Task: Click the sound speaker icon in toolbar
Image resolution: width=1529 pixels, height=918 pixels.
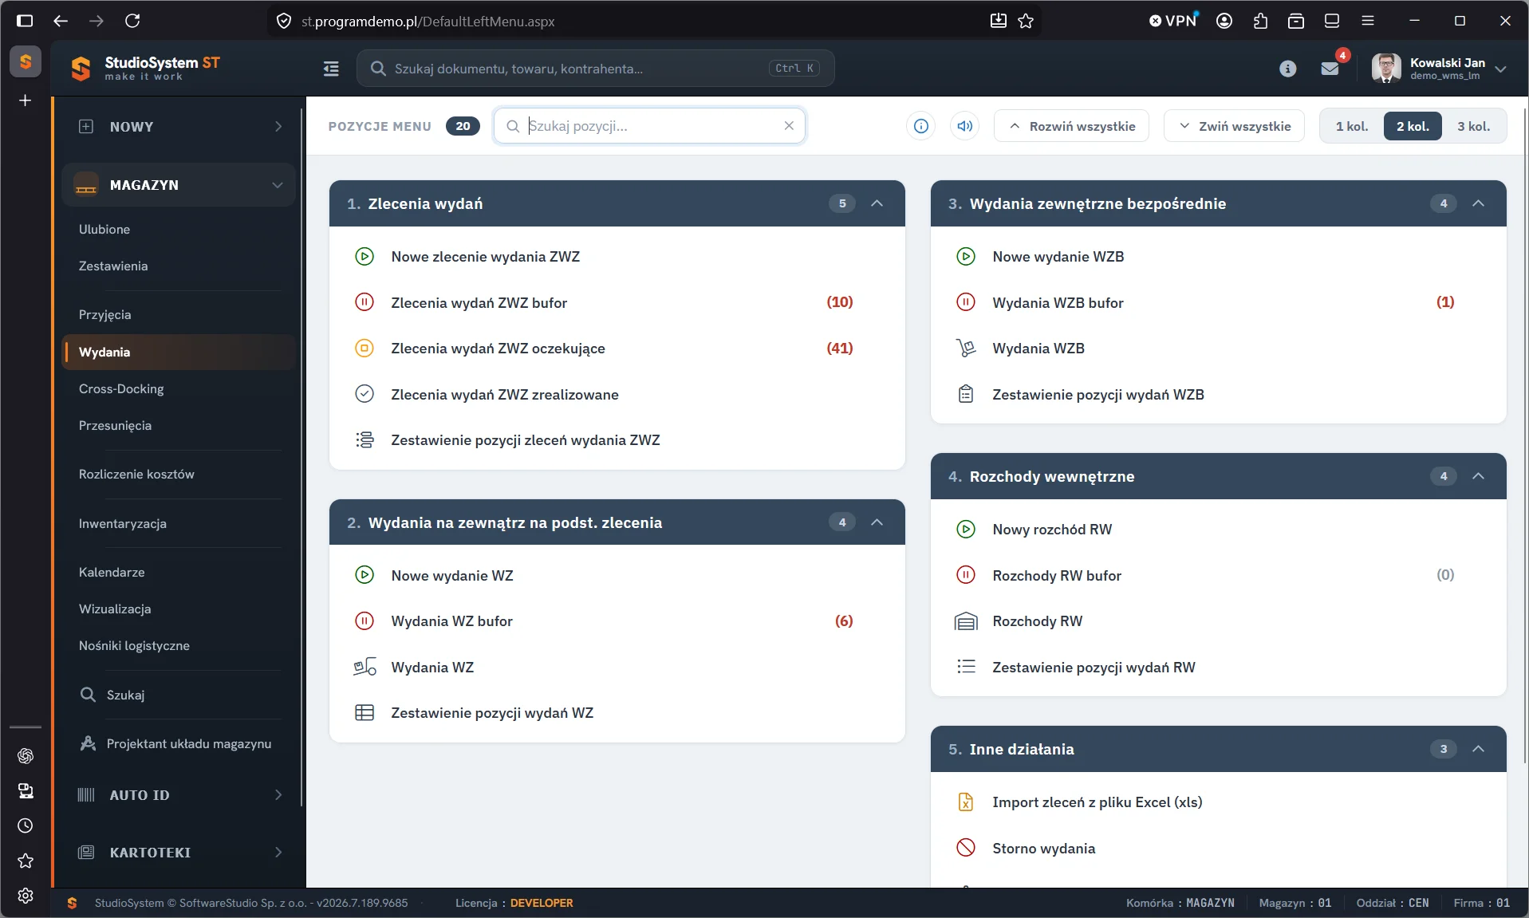Action: point(965,126)
